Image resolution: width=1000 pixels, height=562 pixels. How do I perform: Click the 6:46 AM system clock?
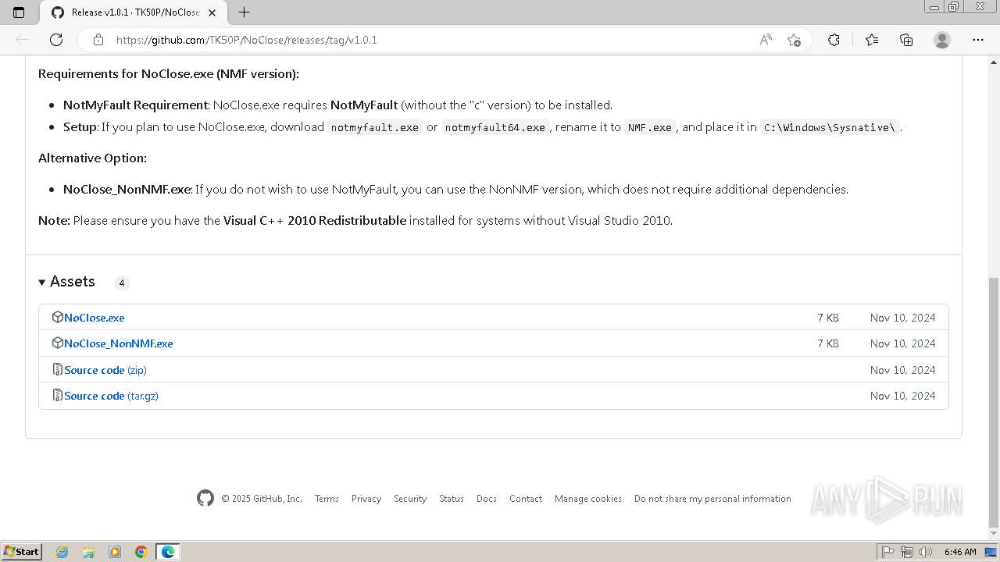[960, 552]
